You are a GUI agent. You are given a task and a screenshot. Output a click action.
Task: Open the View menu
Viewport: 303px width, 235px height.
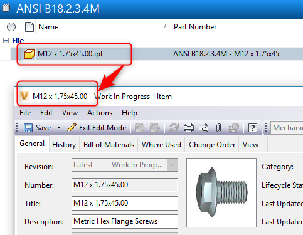[70, 113]
